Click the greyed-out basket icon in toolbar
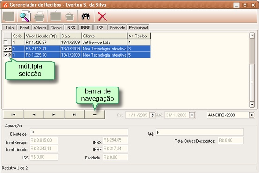Image resolution: width=259 pixels, height=173 pixels. [69, 16]
